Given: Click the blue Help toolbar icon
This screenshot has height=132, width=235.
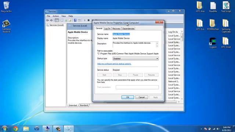Looking at the screenshot, I should [75, 20].
